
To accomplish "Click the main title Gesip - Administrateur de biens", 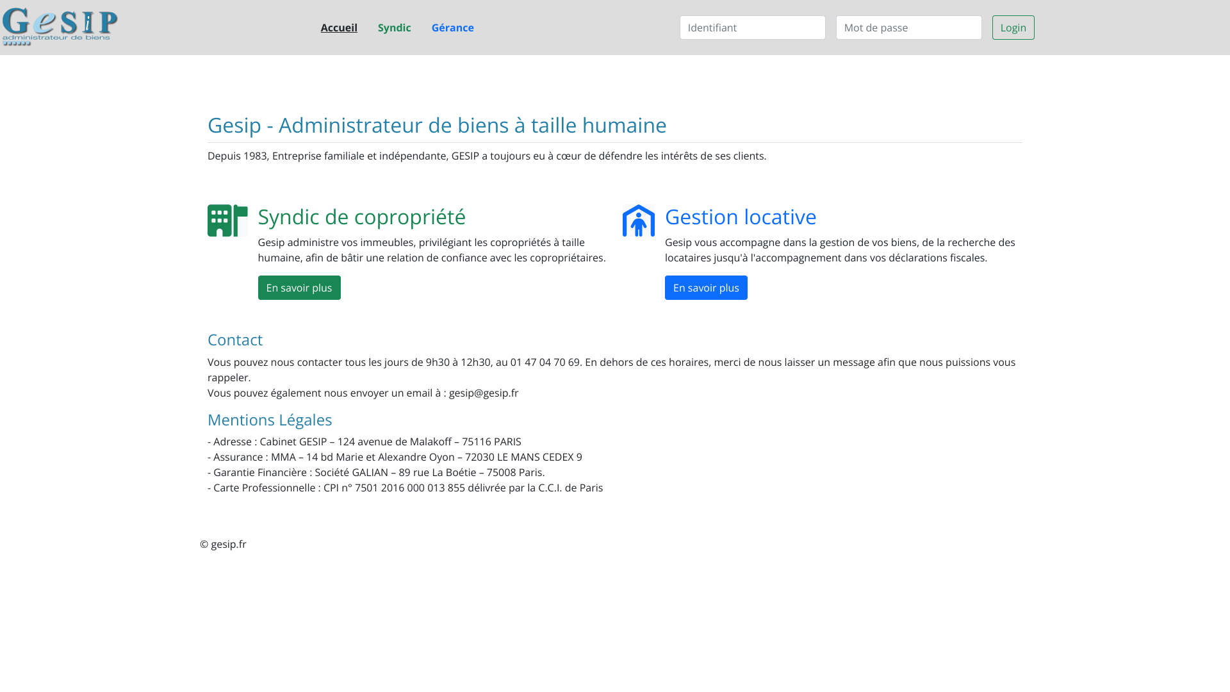I will point(437,125).
